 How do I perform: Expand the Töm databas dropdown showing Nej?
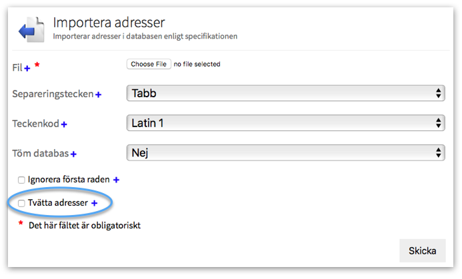coord(285,152)
